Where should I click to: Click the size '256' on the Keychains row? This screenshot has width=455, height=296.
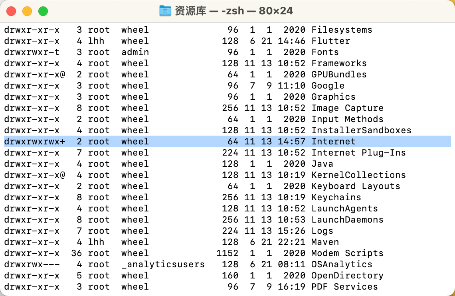(230, 197)
